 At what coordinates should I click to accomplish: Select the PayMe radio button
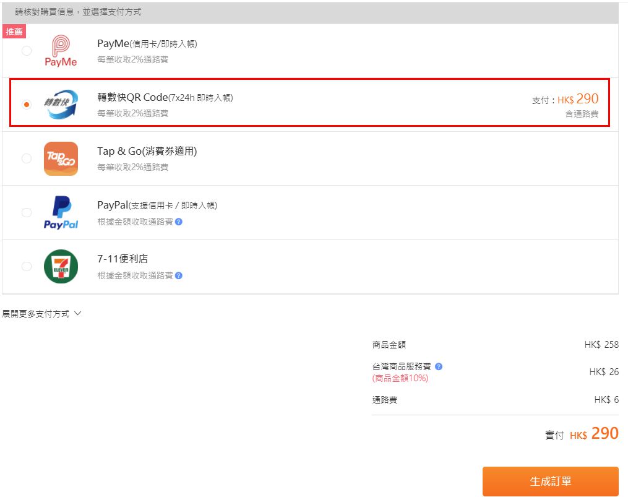(x=27, y=51)
